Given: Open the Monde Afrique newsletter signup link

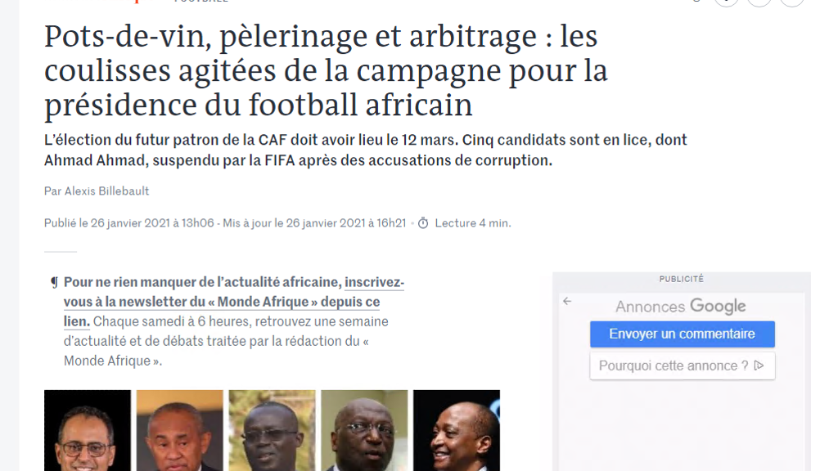Looking at the screenshot, I should (x=233, y=302).
